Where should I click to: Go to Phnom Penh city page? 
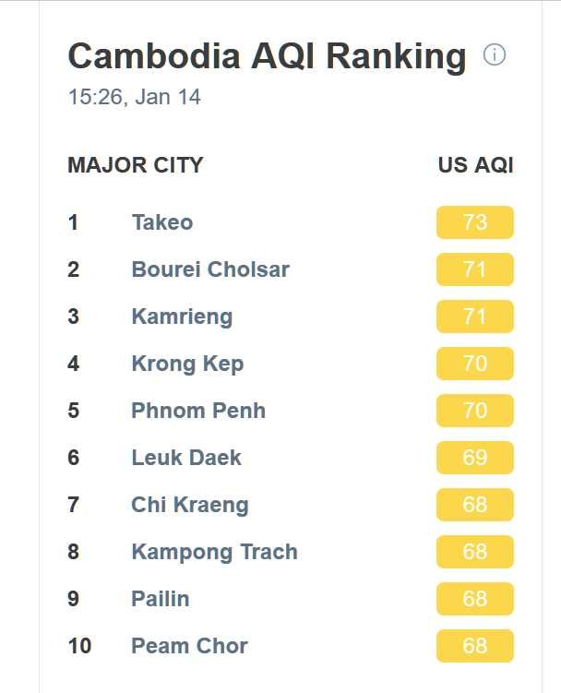(198, 411)
